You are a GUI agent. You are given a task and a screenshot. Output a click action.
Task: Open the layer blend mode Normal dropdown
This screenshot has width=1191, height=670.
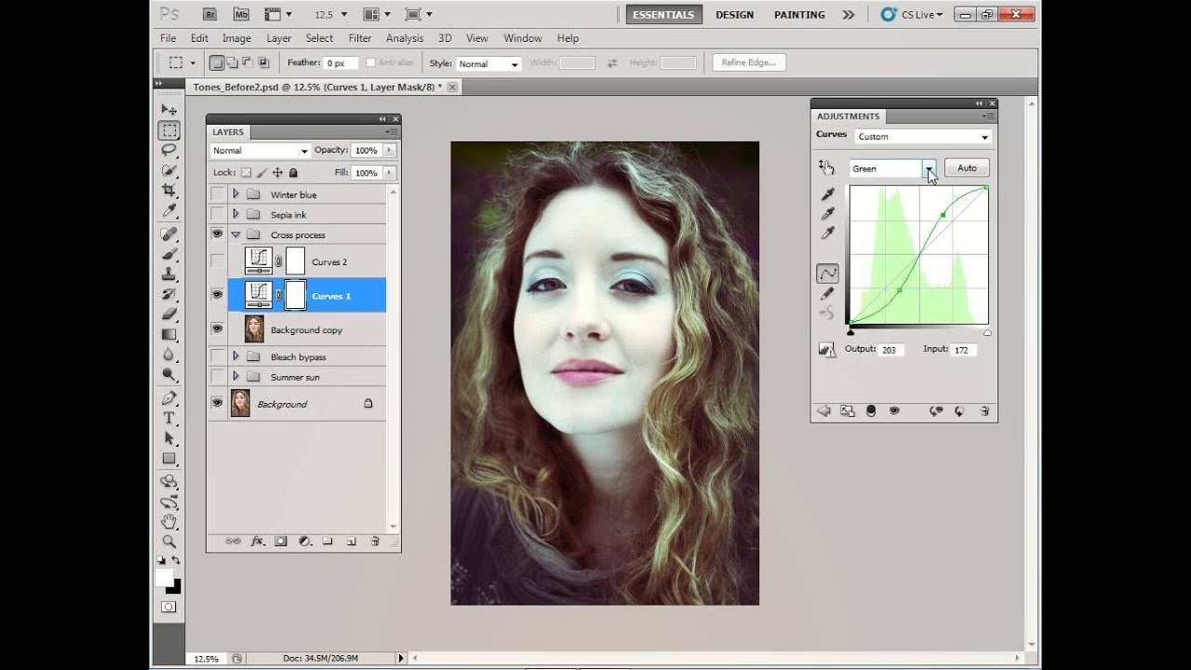click(x=260, y=151)
